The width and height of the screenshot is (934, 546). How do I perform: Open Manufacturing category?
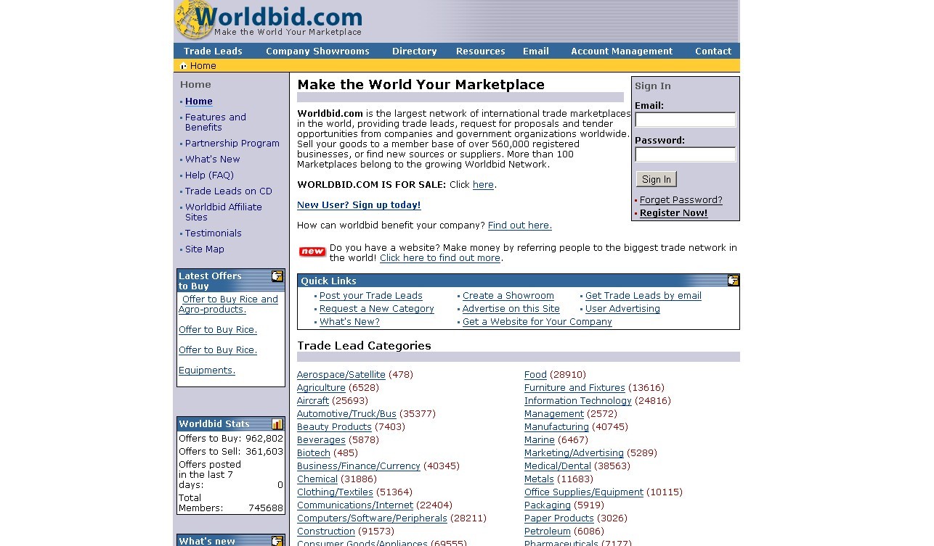pos(556,427)
